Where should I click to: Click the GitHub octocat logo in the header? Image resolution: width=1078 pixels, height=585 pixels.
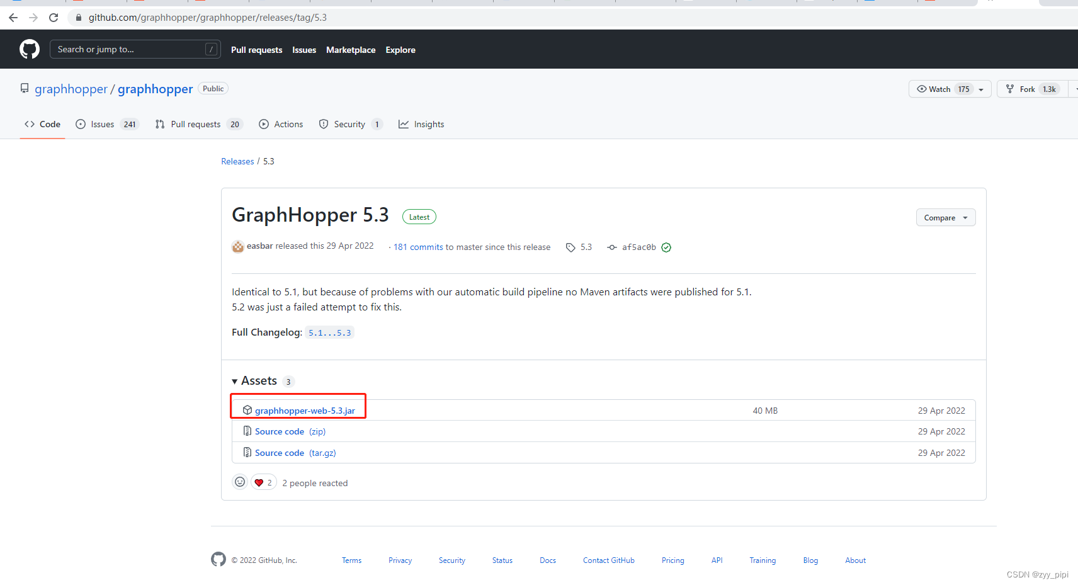pyautogui.click(x=29, y=48)
